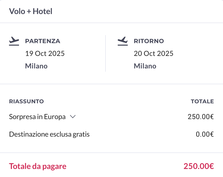The height and width of the screenshot is (177, 223).
Task: Click the RIASSUNTO header
Action: click(x=26, y=101)
